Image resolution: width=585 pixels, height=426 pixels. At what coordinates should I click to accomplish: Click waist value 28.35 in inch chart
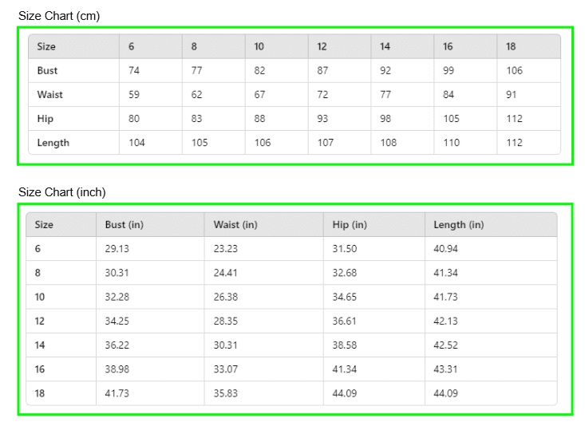click(226, 321)
